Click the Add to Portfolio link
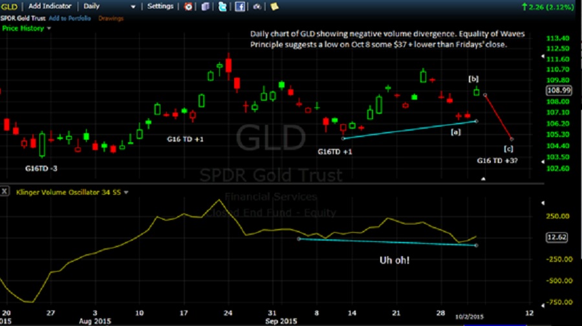582x326 pixels. click(70, 18)
